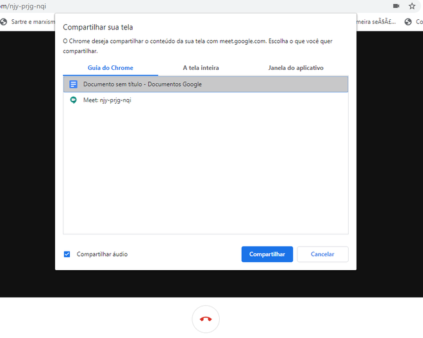The image size is (423, 338).
Task: Select Documento sem título - Documentos Google
Action: coord(206,84)
